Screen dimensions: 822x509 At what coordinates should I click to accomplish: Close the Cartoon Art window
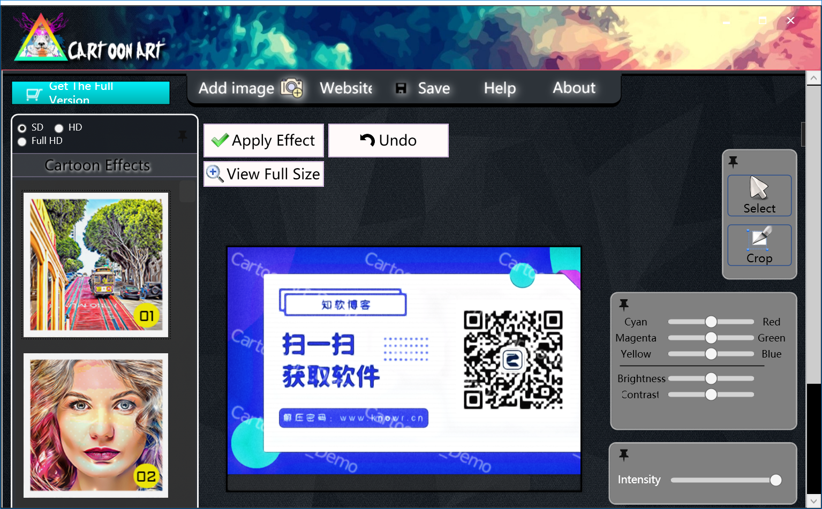coord(791,20)
